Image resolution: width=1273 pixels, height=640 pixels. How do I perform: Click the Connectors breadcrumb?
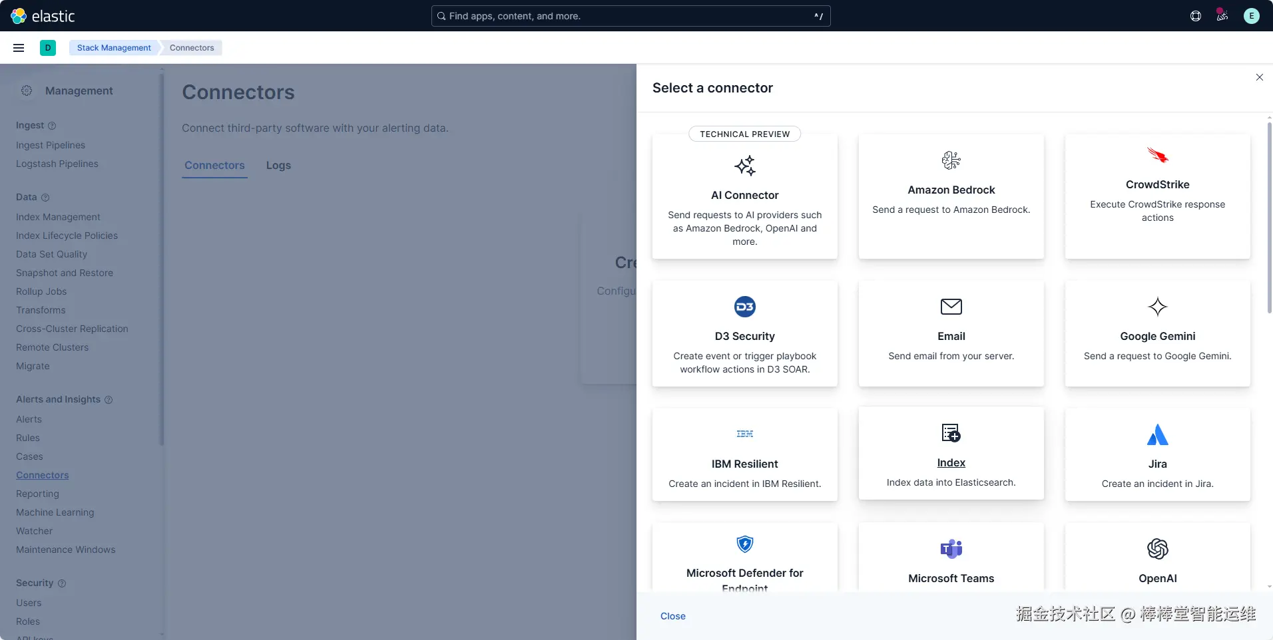192,48
